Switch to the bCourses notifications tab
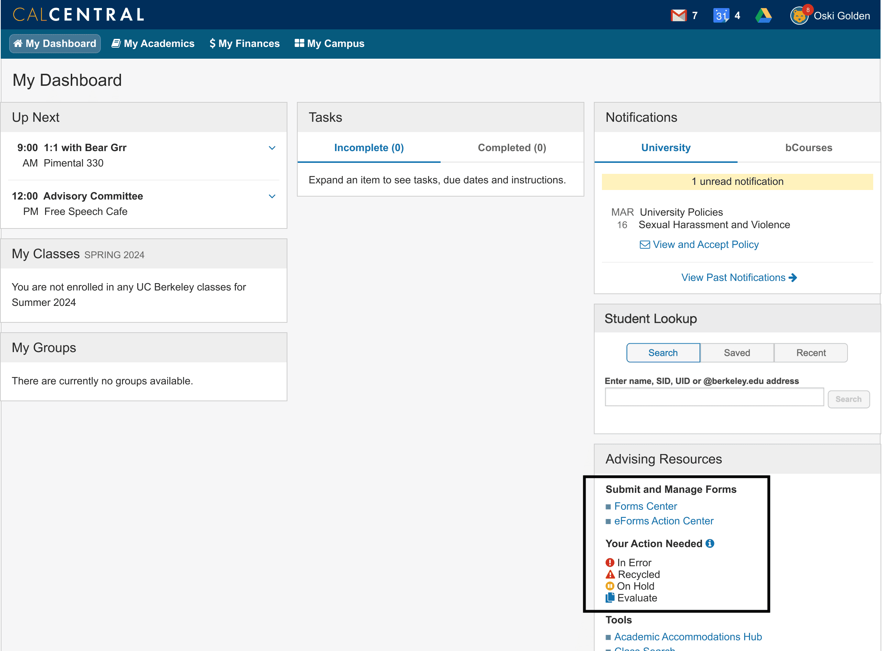882x651 pixels. (x=808, y=148)
